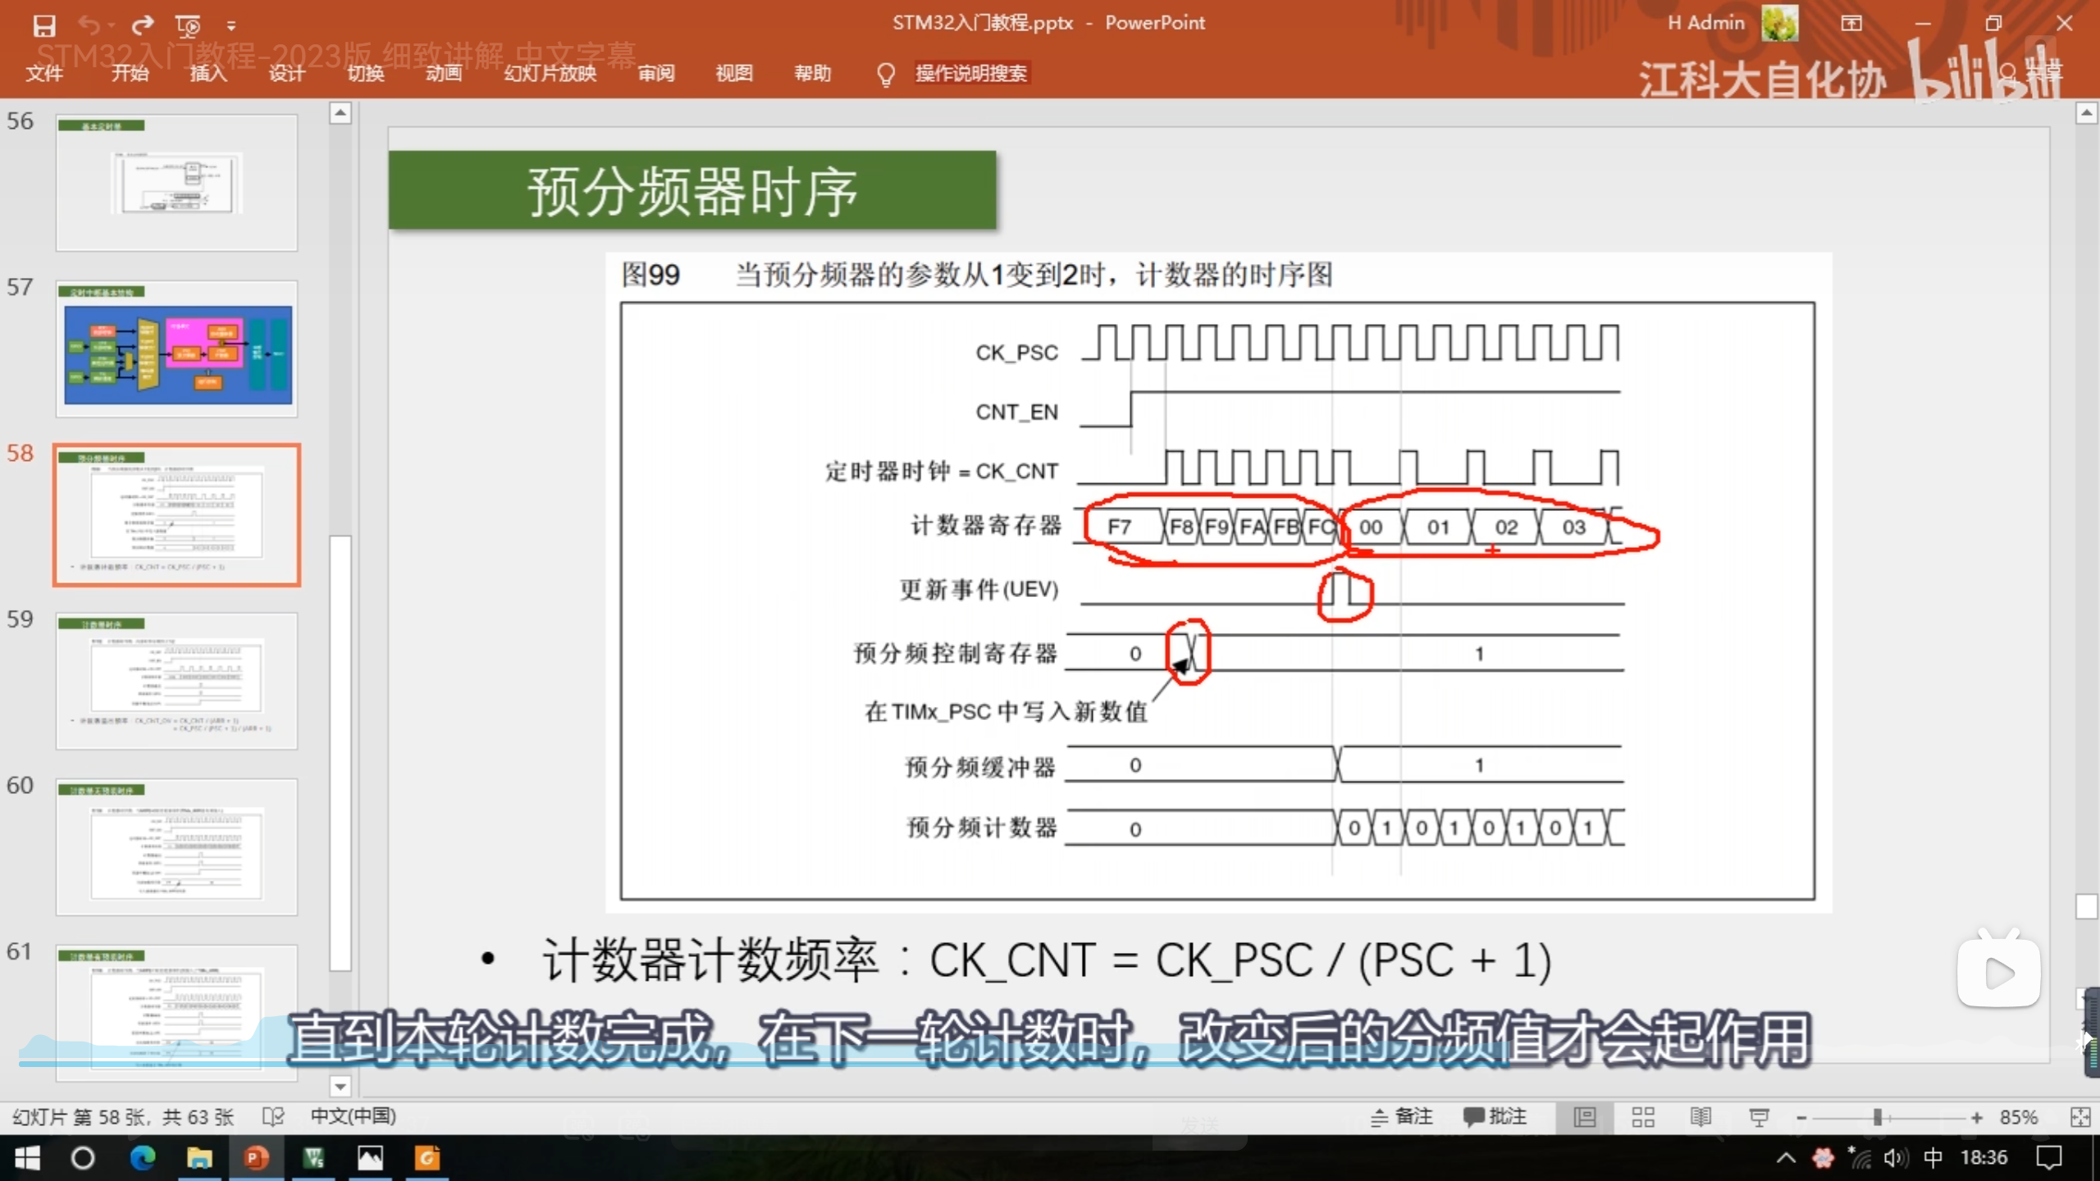
Task: Select slide 57 thumbnail in panel
Action: [177, 349]
